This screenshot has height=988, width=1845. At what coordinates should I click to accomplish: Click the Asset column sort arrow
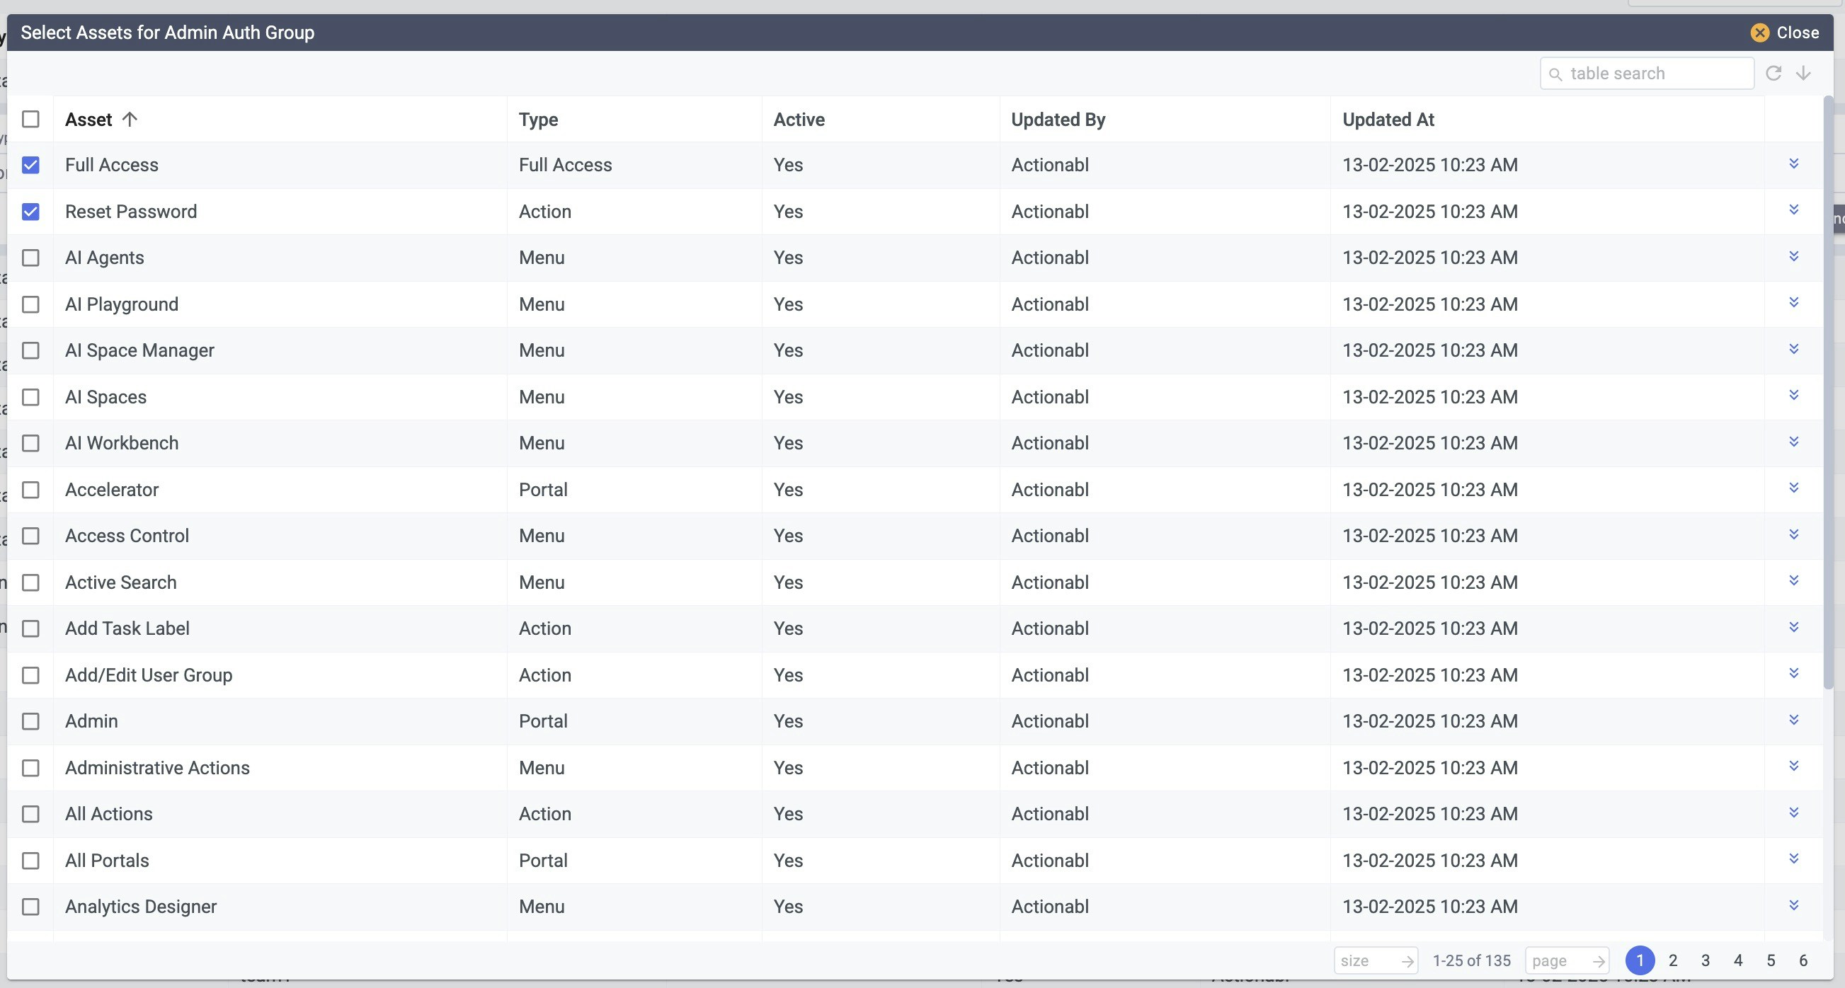(x=130, y=120)
